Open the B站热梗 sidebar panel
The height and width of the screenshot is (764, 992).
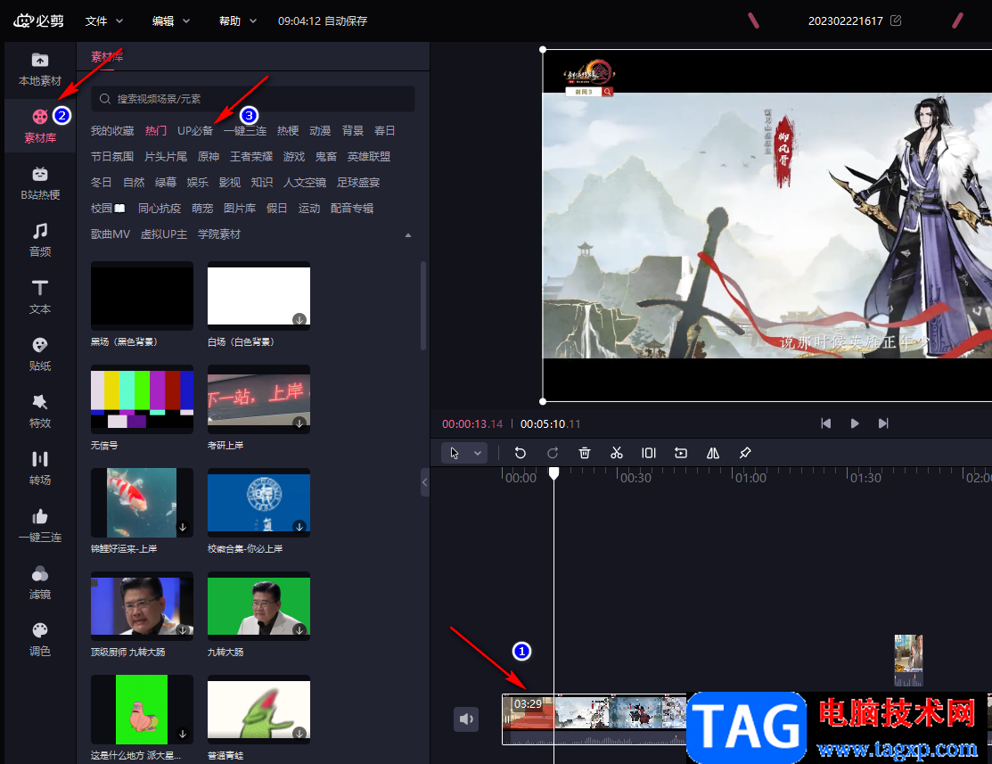coord(40,184)
